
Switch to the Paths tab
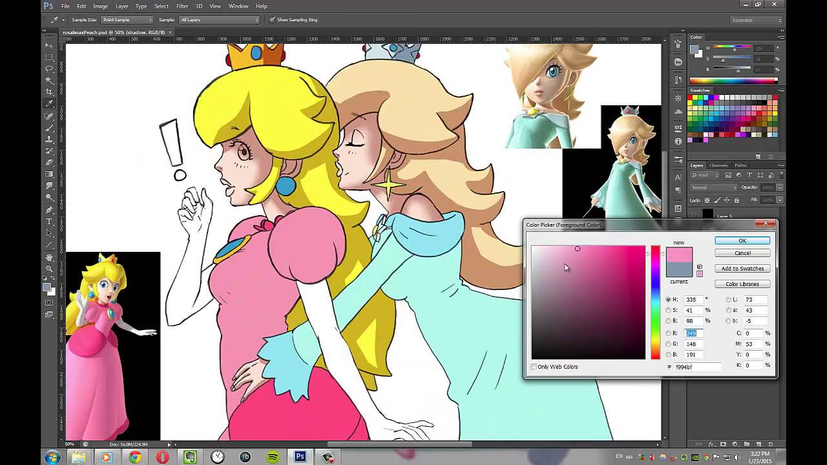click(740, 165)
